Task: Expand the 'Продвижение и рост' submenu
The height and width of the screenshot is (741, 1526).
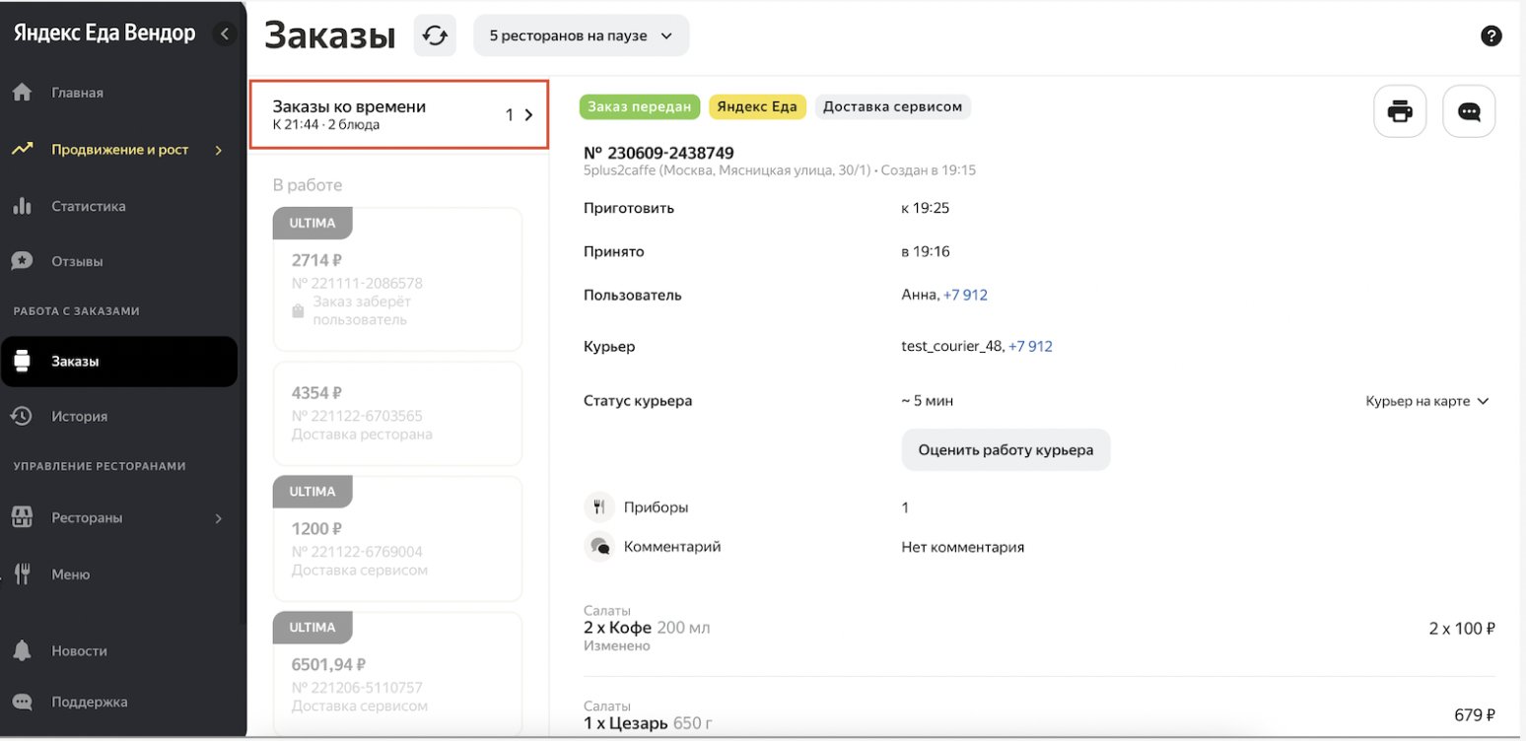Action: point(218,150)
